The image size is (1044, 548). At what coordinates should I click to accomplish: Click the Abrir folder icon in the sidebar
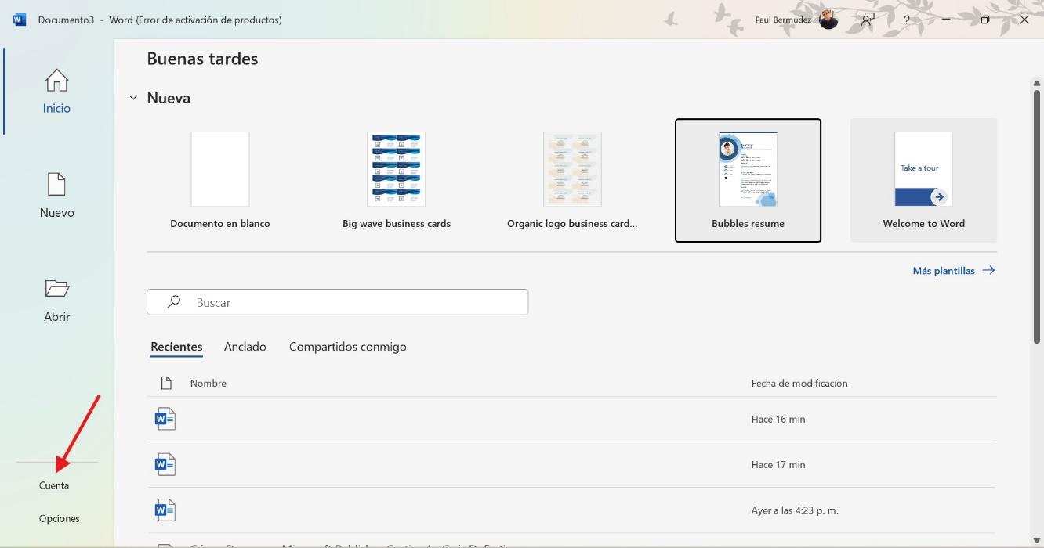tap(56, 289)
